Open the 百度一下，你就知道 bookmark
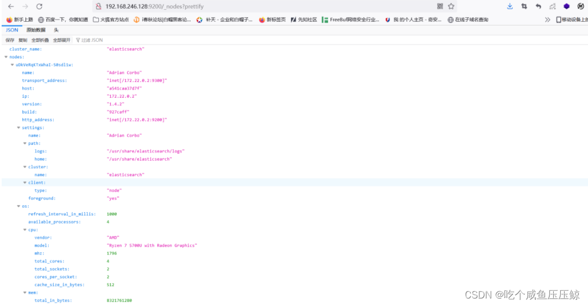The height and width of the screenshot is (305, 588). tap(63, 20)
